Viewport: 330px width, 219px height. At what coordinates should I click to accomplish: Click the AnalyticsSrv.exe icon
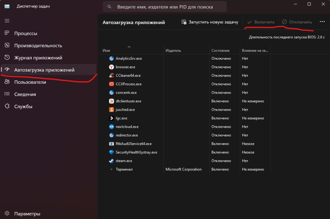pos(111,58)
